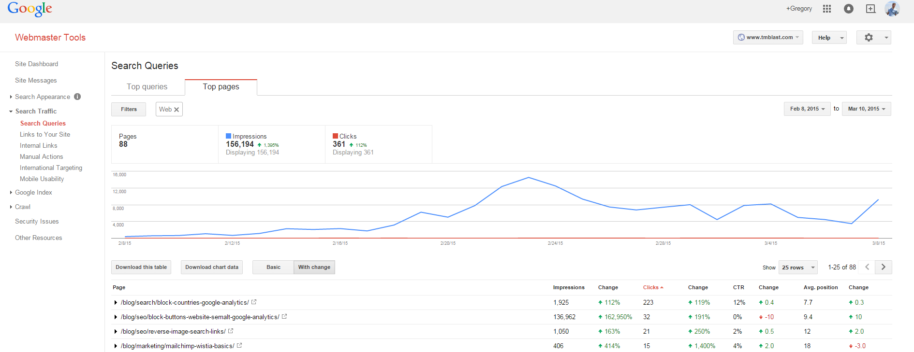
Task: Open reverse-image-search-links external link icon
Action: pyautogui.click(x=231, y=331)
